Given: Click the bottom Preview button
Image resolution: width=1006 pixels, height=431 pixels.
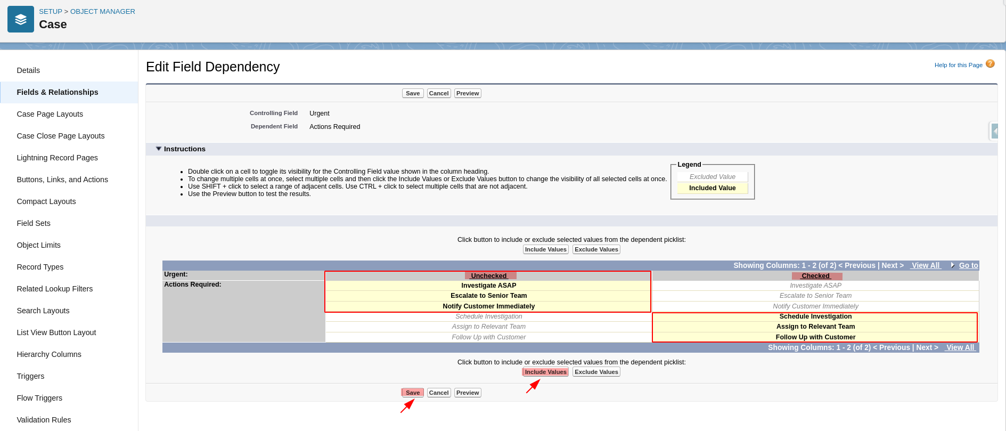Looking at the screenshot, I should click(468, 393).
